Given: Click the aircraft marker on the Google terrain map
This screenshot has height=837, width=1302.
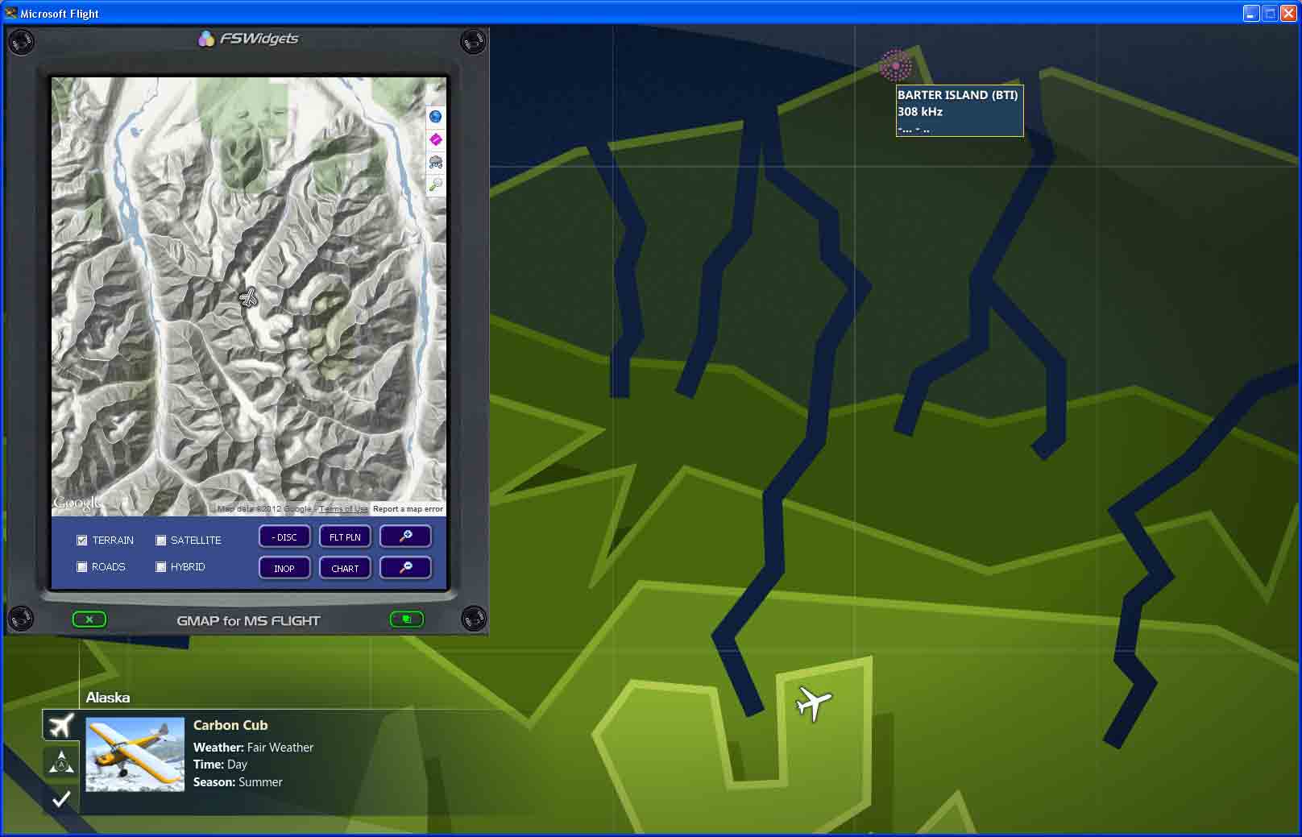Looking at the screenshot, I should point(249,297).
